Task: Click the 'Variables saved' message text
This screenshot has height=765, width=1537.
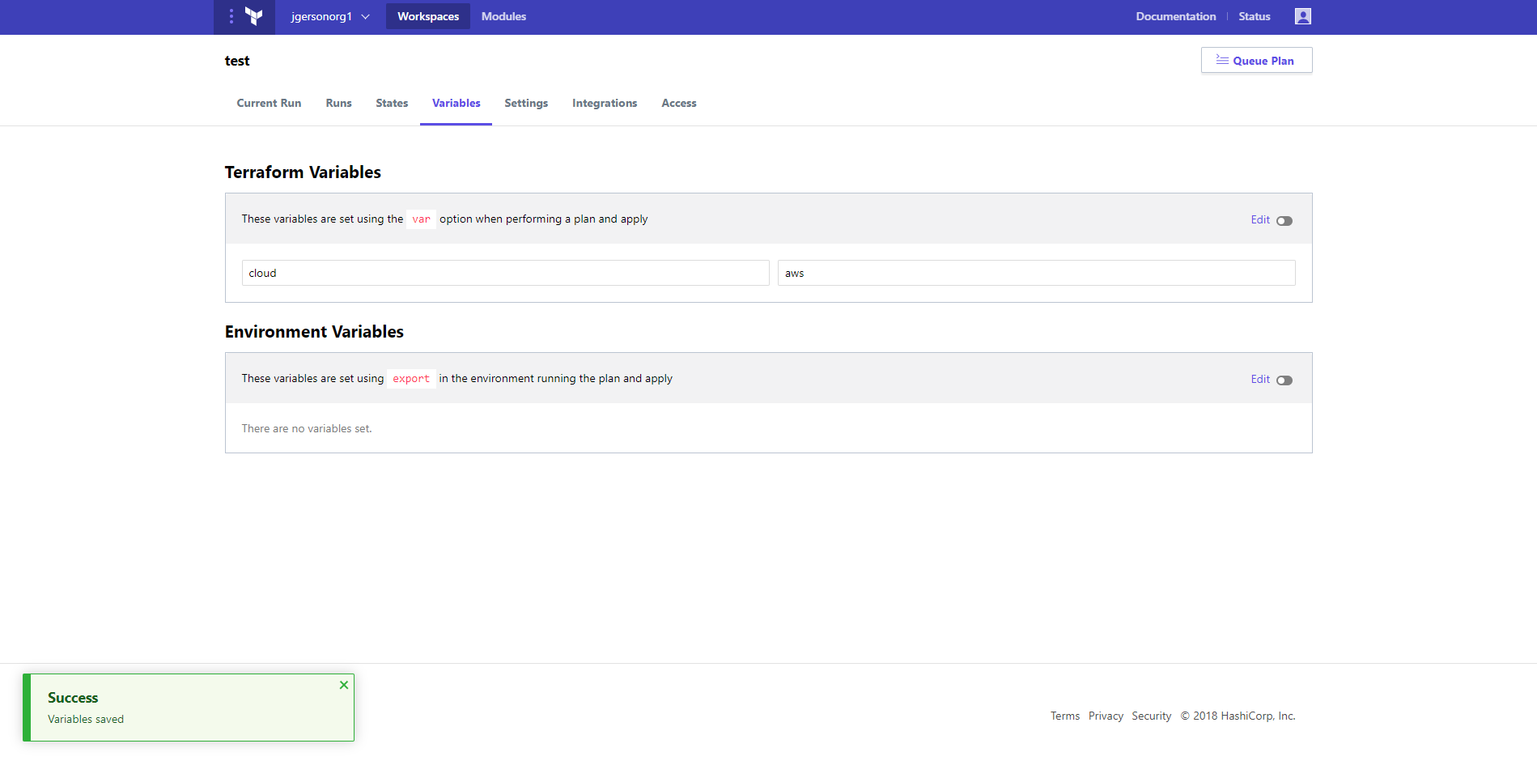Action: tap(86, 719)
